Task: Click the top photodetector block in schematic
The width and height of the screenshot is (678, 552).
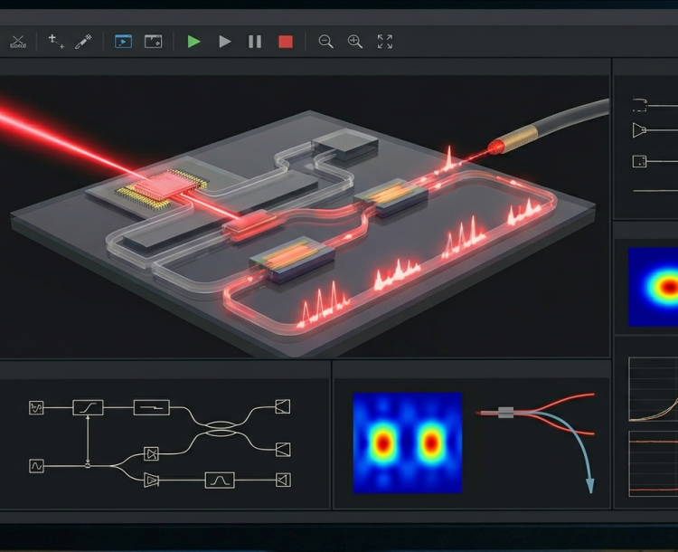Action: tap(283, 406)
